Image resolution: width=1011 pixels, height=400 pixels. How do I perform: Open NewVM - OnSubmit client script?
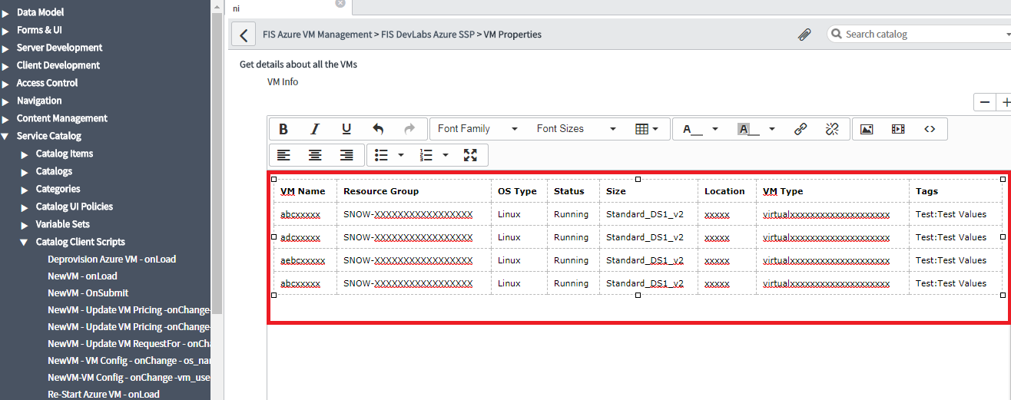pos(88,293)
